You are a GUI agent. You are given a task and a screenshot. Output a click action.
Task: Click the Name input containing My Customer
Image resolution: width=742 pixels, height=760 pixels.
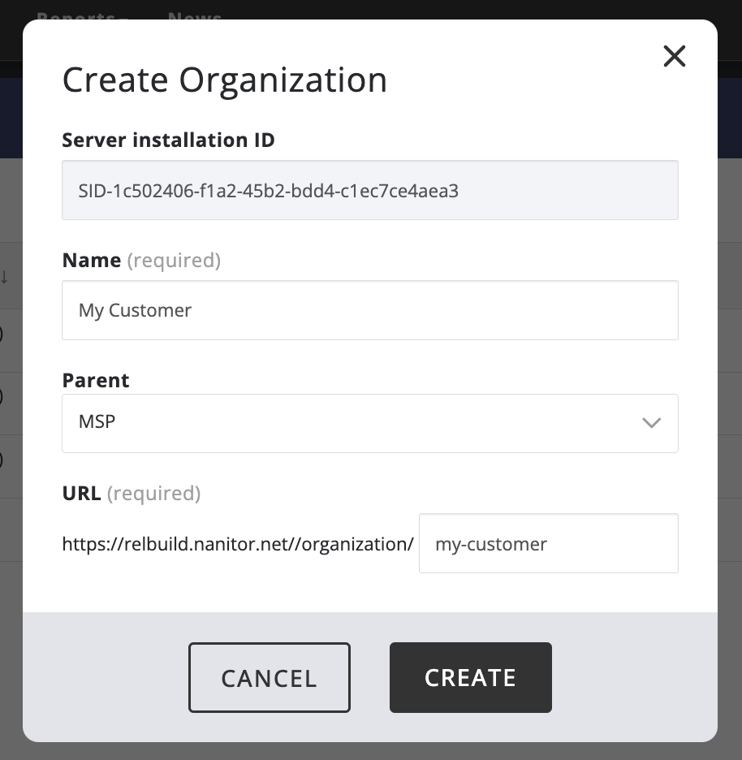point(369,310)
